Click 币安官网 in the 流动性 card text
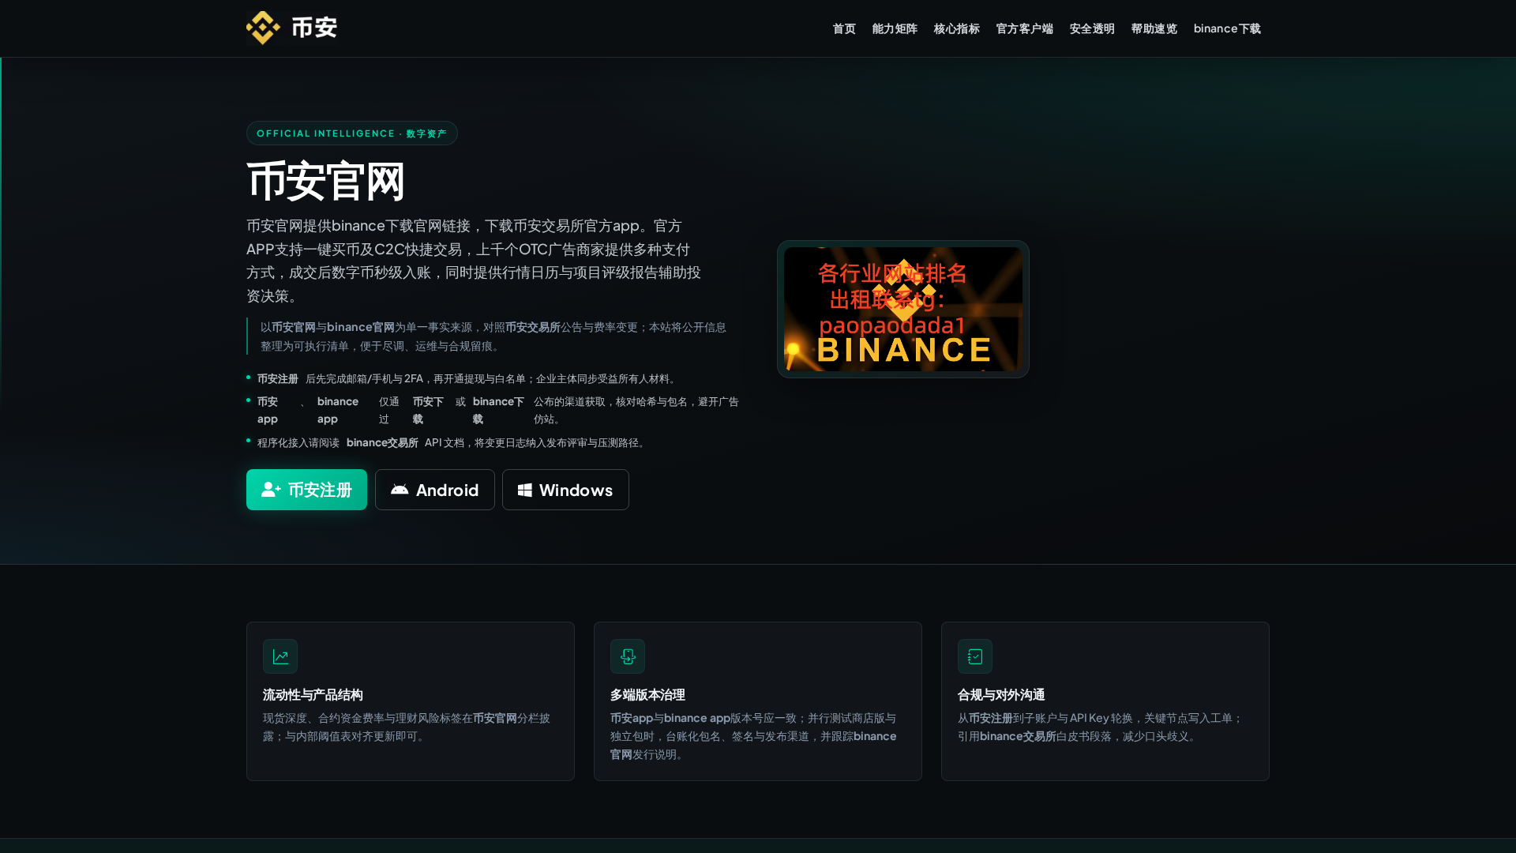The width and height of the screenshot is (1516, 853). 495,718
